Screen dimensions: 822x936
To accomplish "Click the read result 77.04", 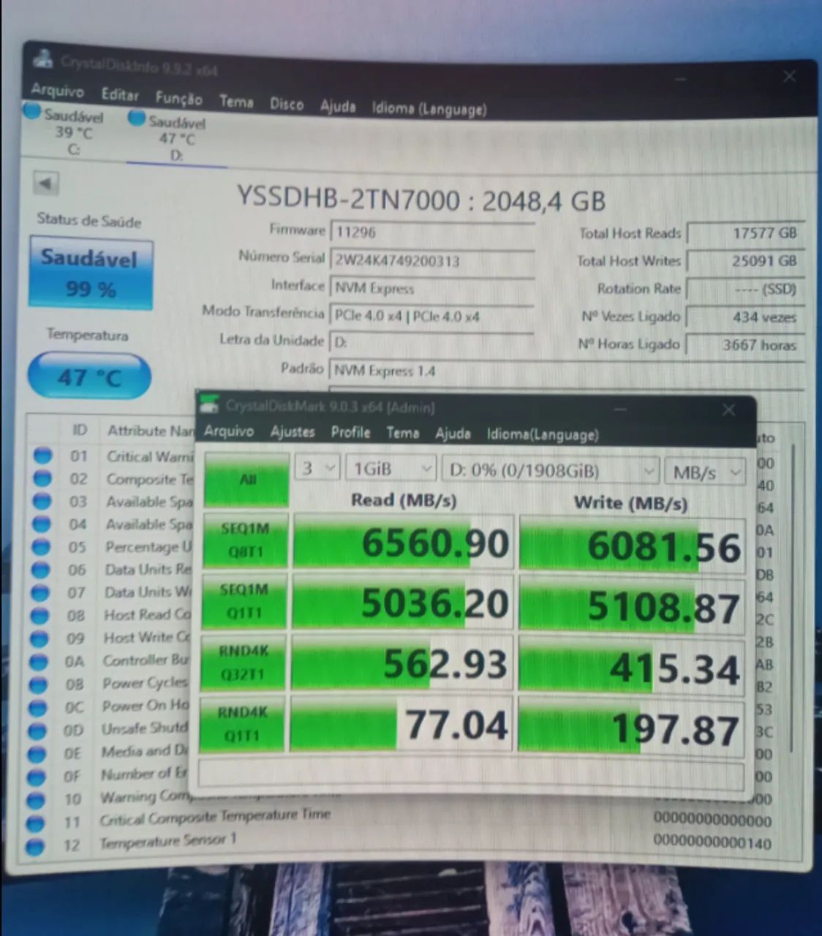I will click(x=400, y=725).
